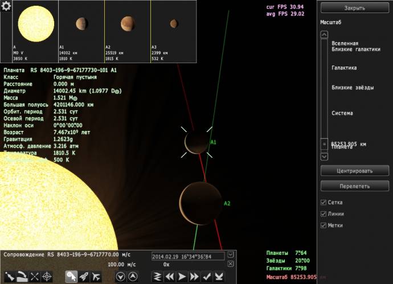Open settings with the gear icon

pyautogui.click(x=6, y=6)
